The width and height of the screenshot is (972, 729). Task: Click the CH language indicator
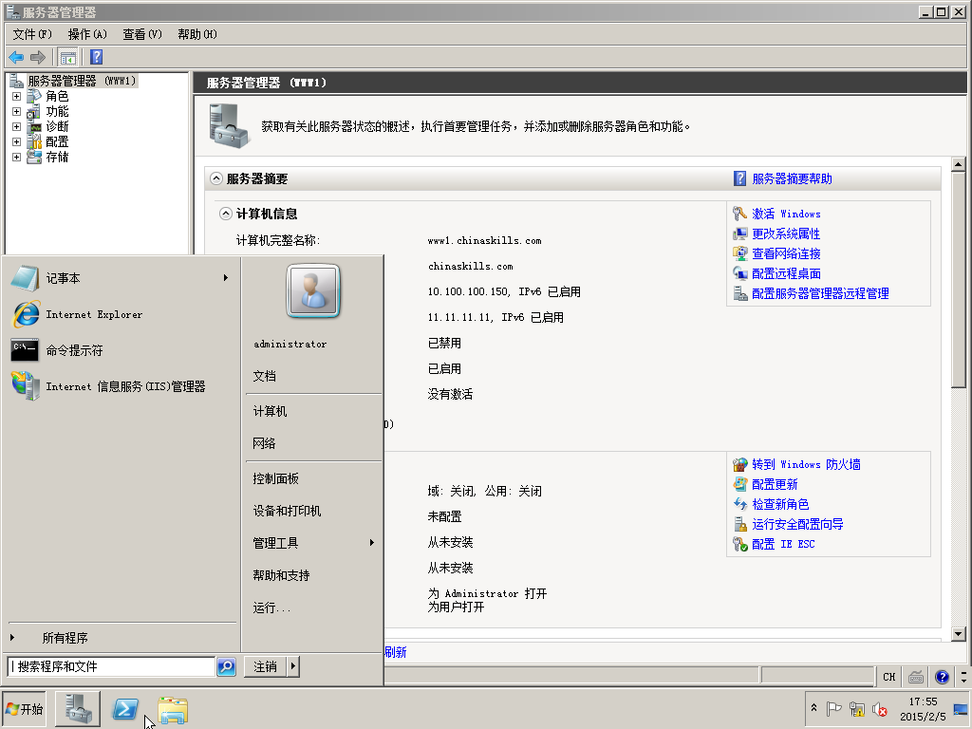pyautogui.click(x=888, y=677)
